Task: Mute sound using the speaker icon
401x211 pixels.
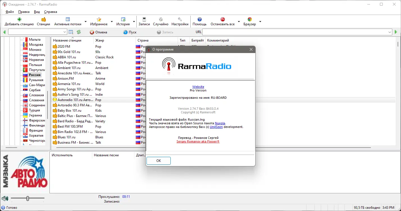Action: point(5,199)
